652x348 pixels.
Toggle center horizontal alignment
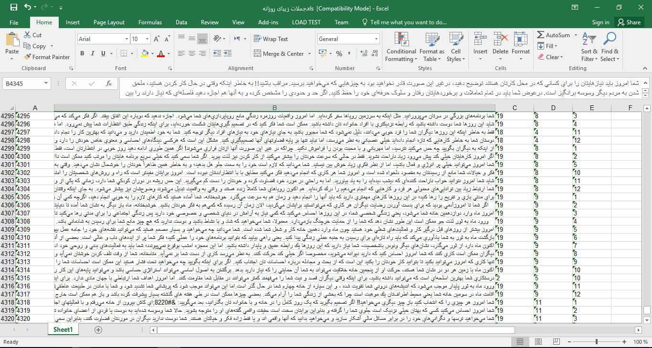coord(192,53)
